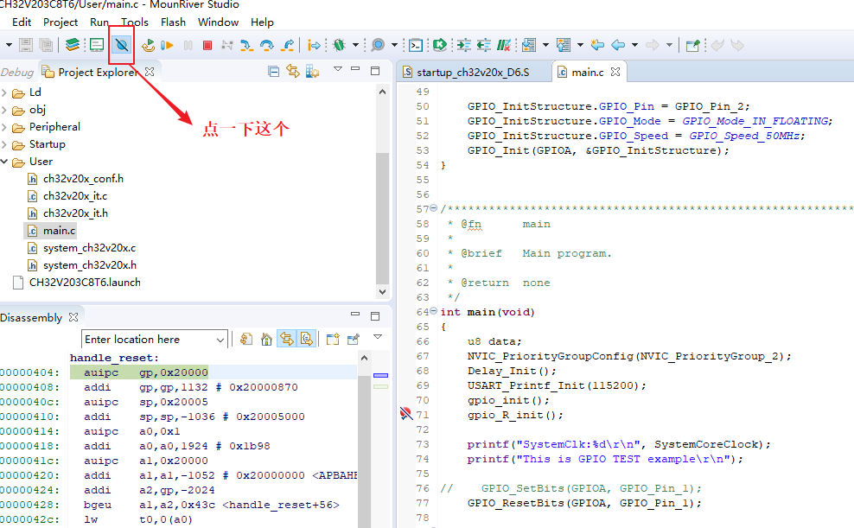Screen dimensions: 854x528
Task: Toggle Link with Editor in Project Explorer
Action: click(x=293, y=71)
